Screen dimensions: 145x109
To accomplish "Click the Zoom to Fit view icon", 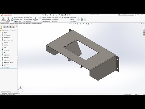I will tap(69, 24).
